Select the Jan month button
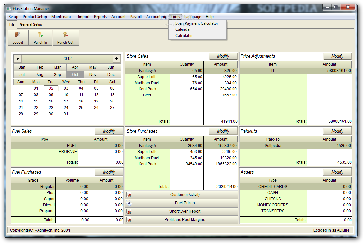Image resolution: width=364 pixels, height=244 pixels. [x=22, y=67]
